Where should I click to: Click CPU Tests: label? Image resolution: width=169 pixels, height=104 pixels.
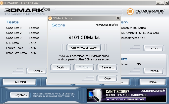pyautogui.click(x=13, y=43)
